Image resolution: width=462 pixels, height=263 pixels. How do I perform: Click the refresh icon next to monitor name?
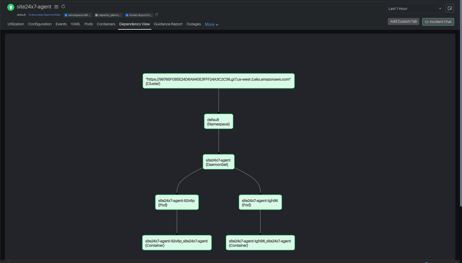[63, 6]
